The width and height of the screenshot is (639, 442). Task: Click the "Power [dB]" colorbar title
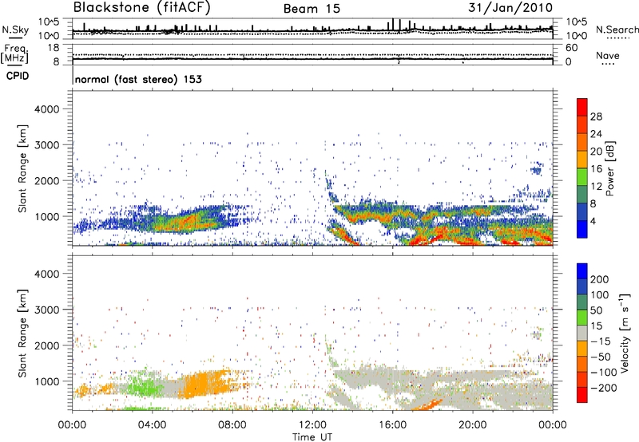tap(609, 168)
